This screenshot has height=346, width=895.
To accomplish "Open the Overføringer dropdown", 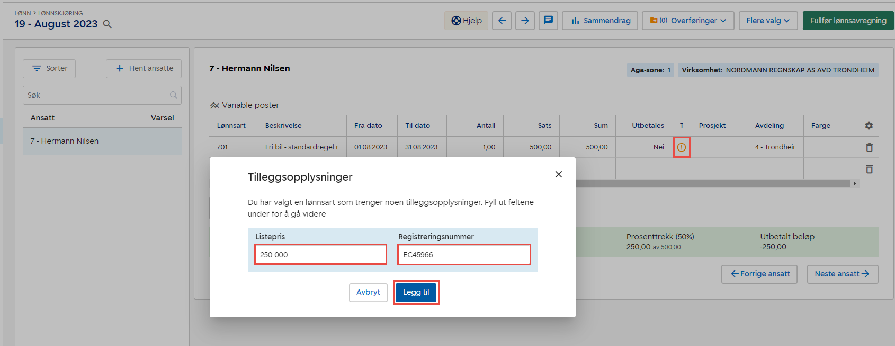I will pyautogui.click(x=687, y=21).
